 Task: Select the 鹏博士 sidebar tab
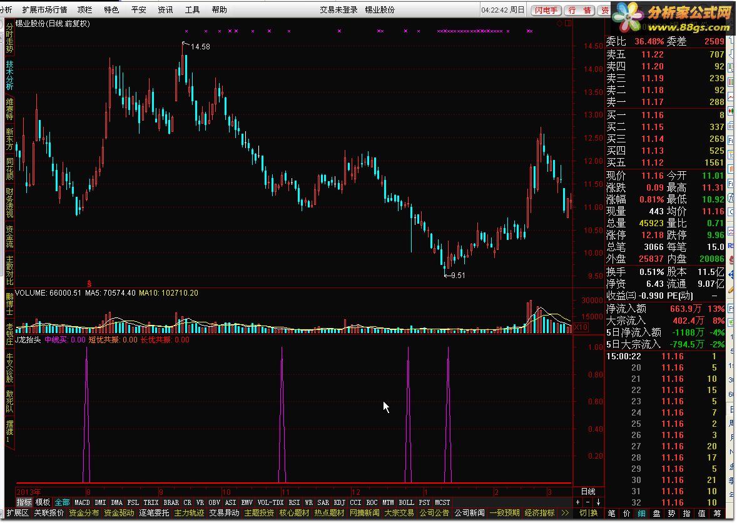tap(9, 304)
